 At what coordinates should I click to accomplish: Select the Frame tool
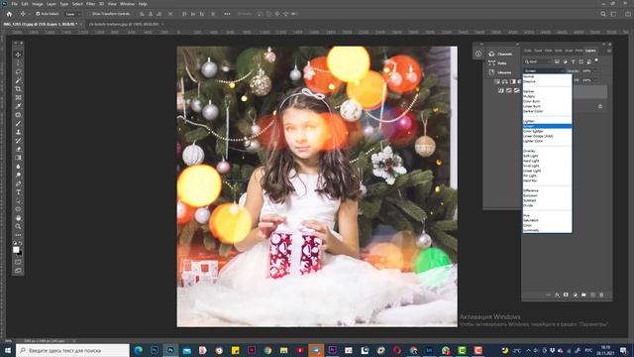18,97
